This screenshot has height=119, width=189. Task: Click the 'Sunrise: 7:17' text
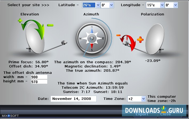click(x=77, y=92)
